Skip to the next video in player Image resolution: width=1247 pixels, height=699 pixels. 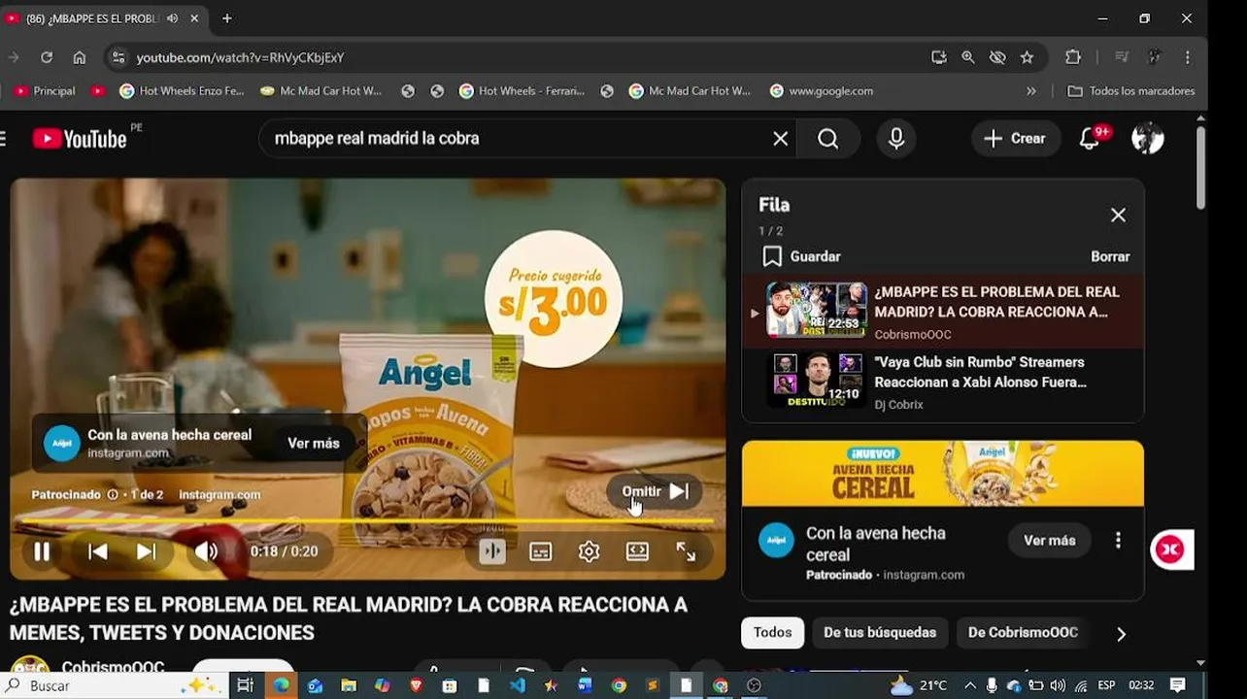click(146, 551)
